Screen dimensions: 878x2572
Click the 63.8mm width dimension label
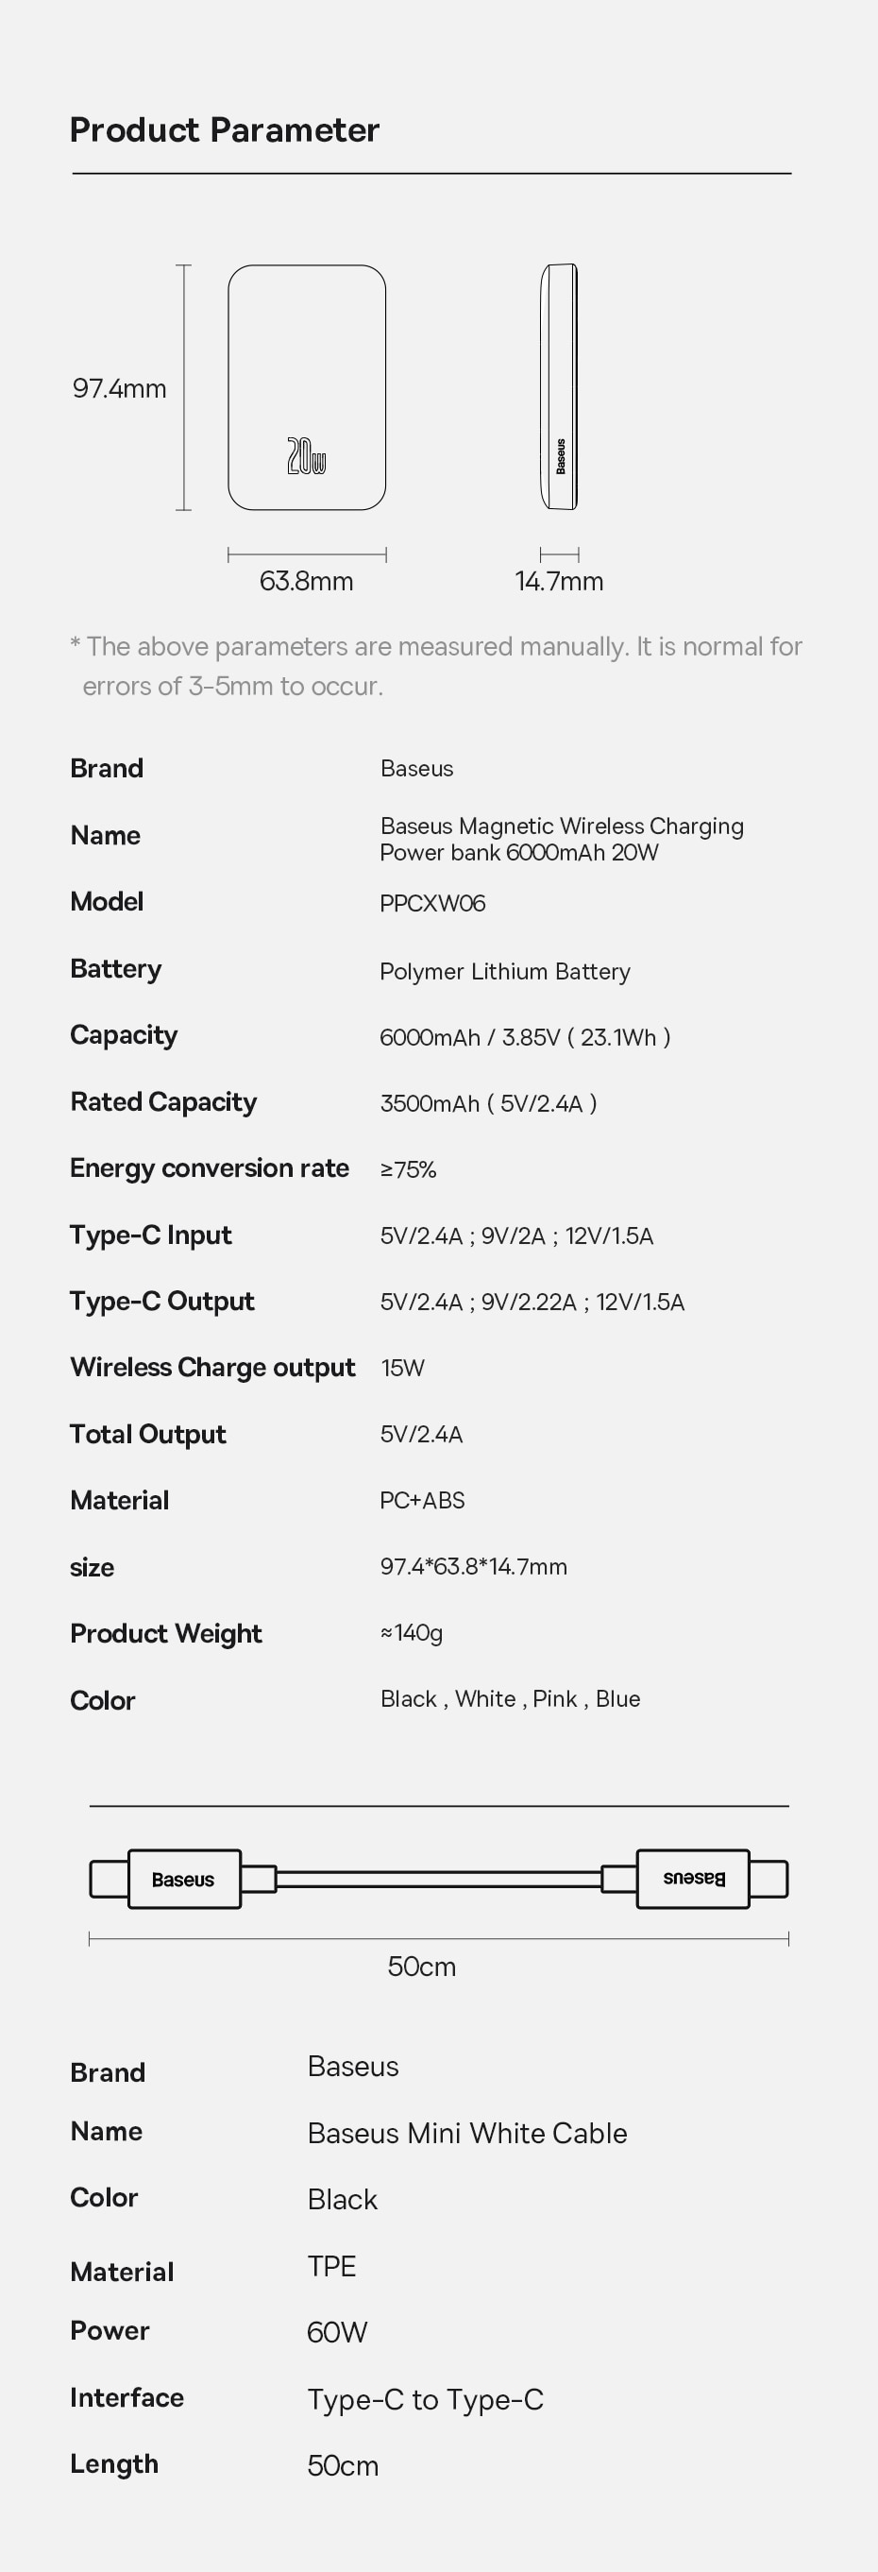pos(306,581)
